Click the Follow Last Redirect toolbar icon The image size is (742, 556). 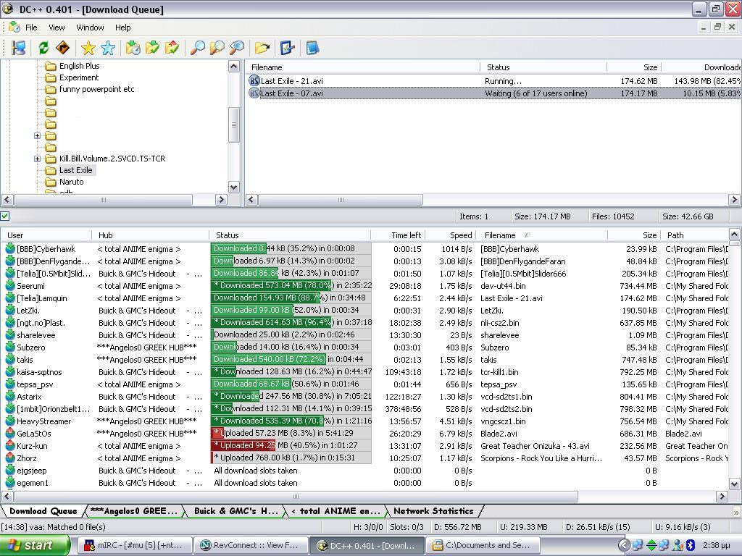(62, 48)
